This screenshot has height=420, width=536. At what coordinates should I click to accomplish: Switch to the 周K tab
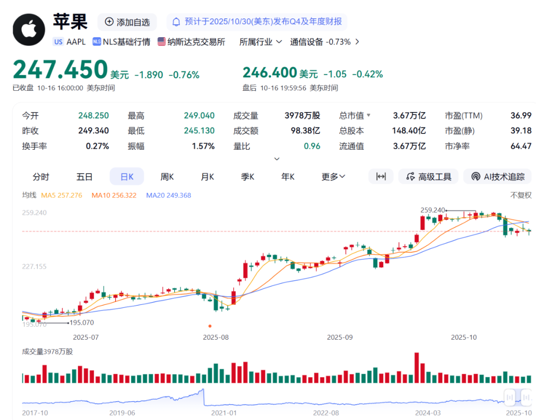click(x=167, y=177)
